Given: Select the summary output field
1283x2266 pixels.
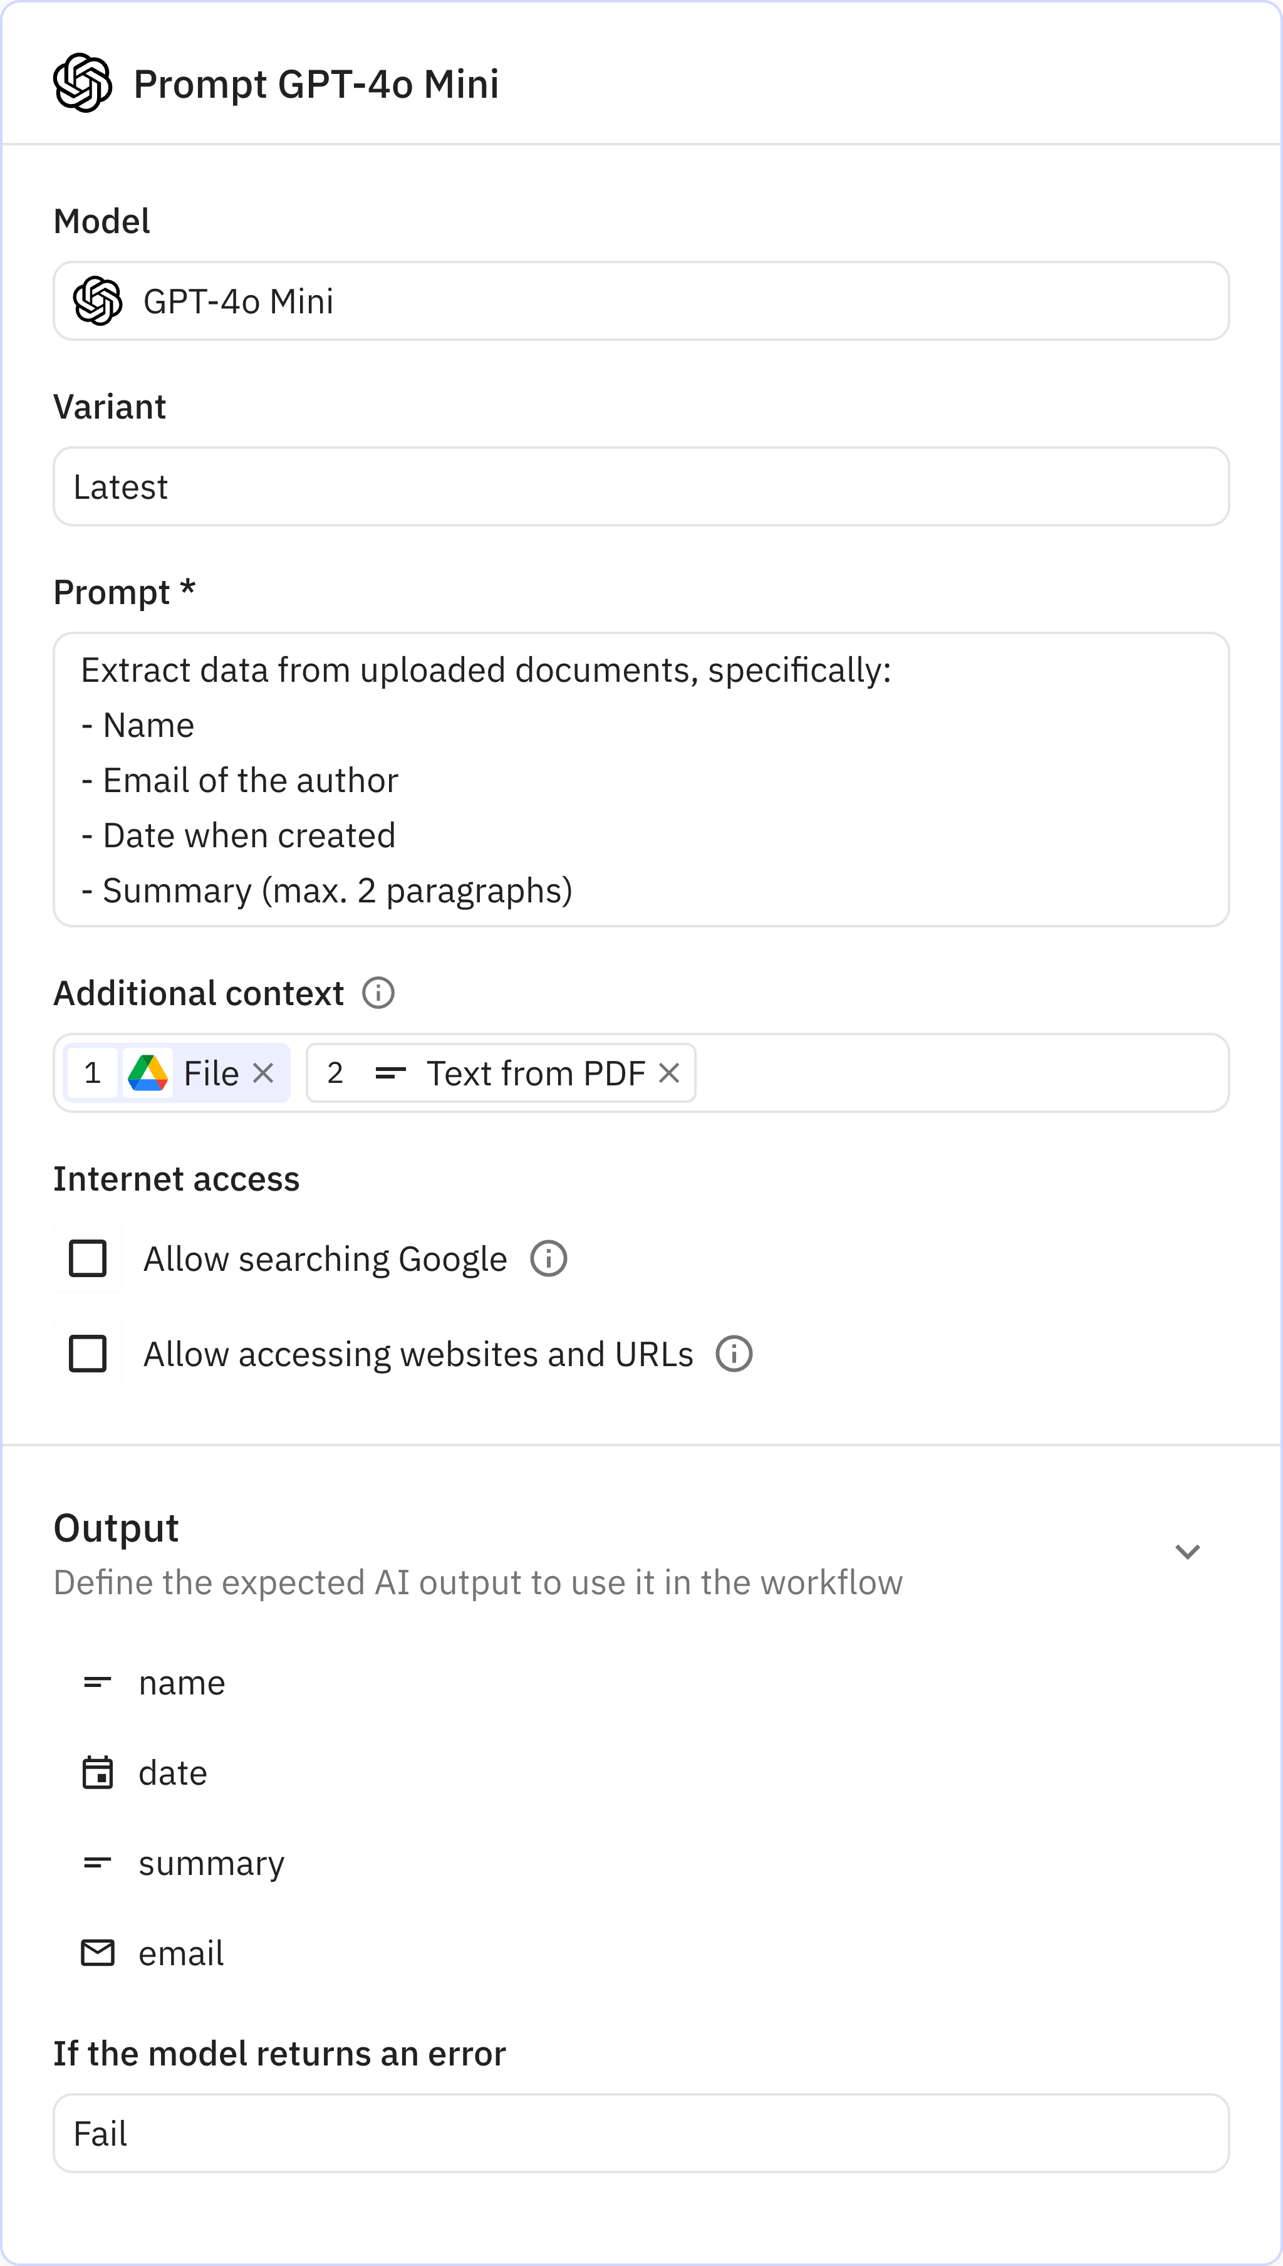Looking at the screenshot, I should tap(210, 1863).
